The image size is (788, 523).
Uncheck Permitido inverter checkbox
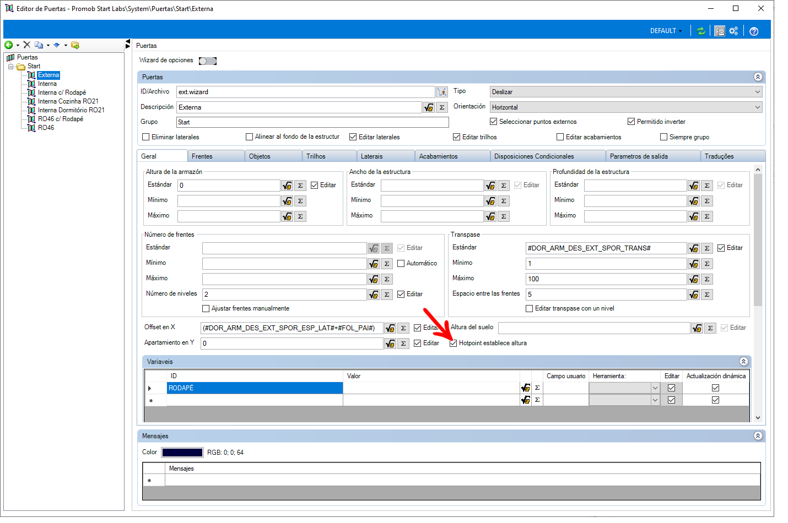pyautogui.click(x=632, y=122)
